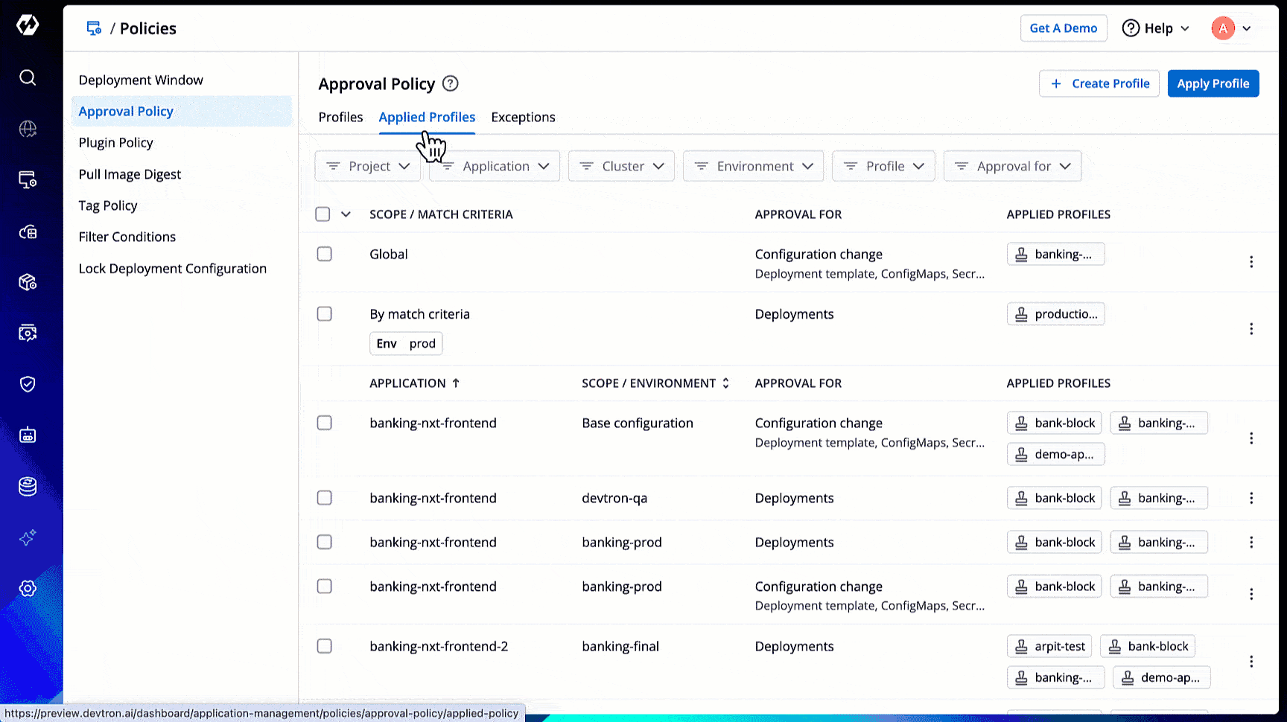Open the sparkle AI icon in sidebar

pyautogui.click(x=28, y=537)
